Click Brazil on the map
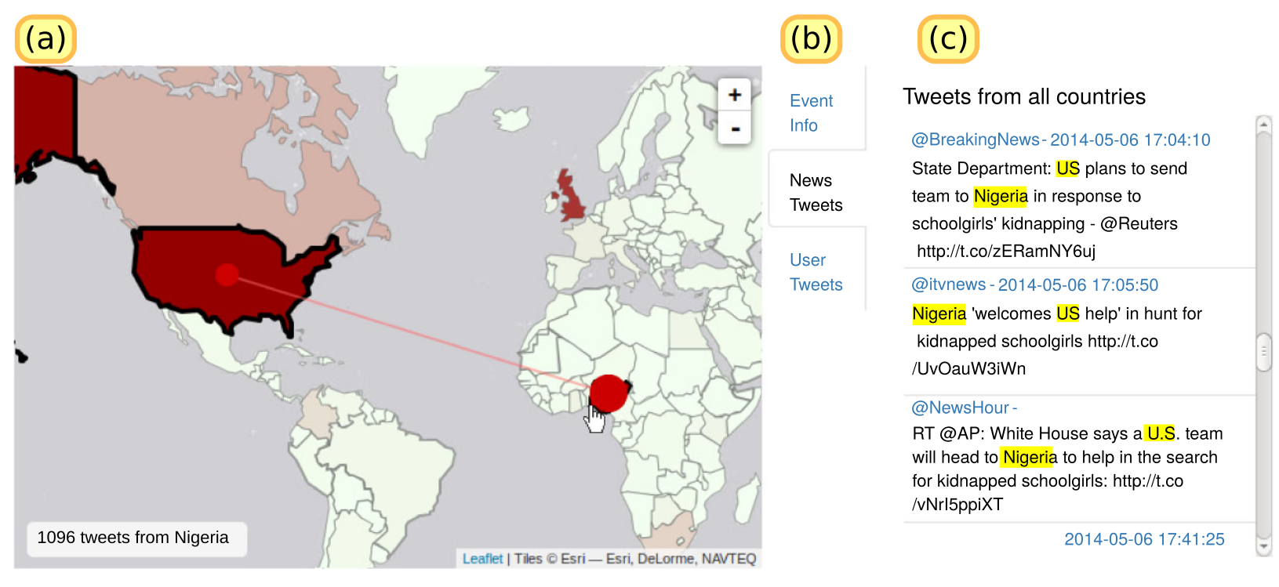The height and width of the screenshot is (587, 1279). tap(376, 455)
